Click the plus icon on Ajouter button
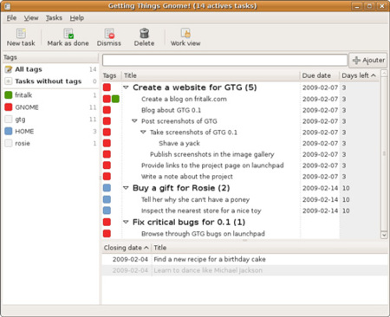The height and width of the screenshot is (317, 390). 356,60
